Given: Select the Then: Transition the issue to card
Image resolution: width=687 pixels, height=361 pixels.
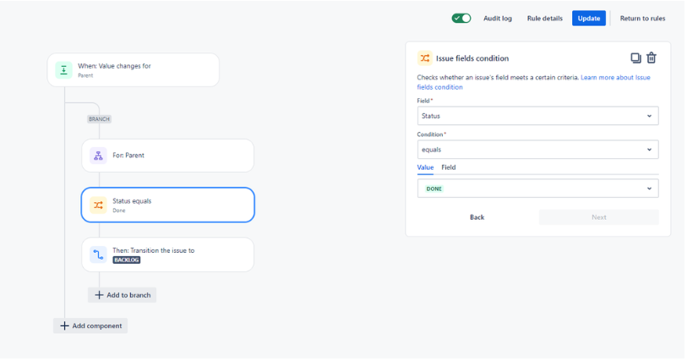Looking at the screenshot, I should [x=168, y=255].
